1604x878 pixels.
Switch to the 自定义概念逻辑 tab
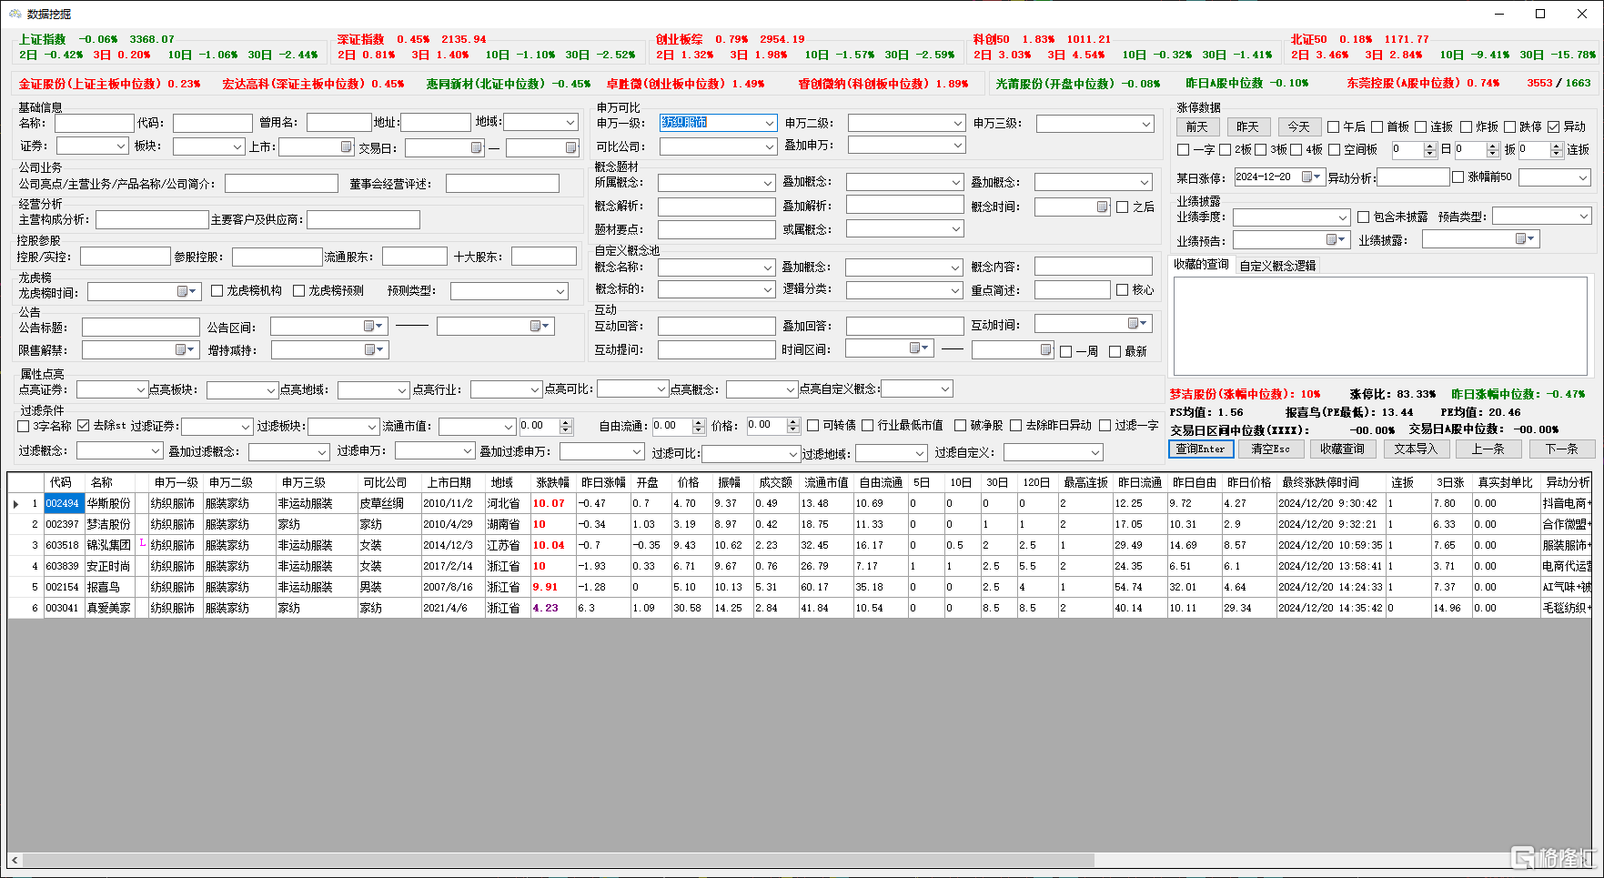1277,266
